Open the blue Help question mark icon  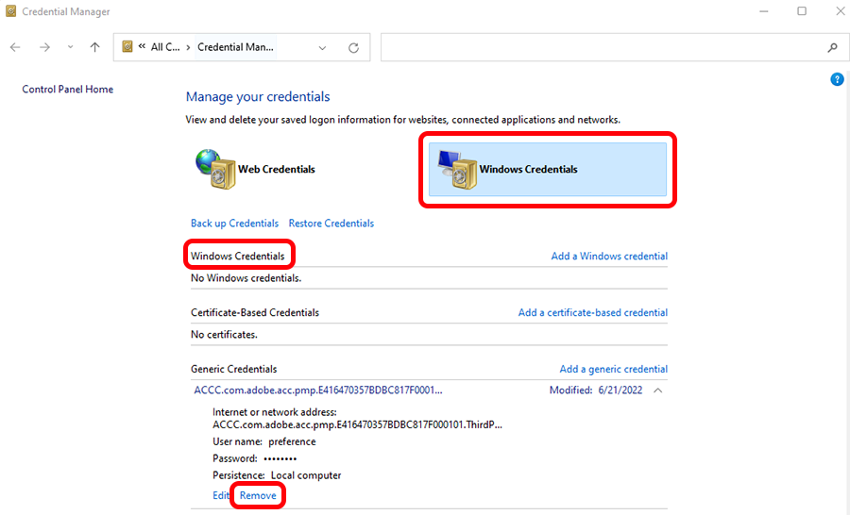[x=836, y=80]
